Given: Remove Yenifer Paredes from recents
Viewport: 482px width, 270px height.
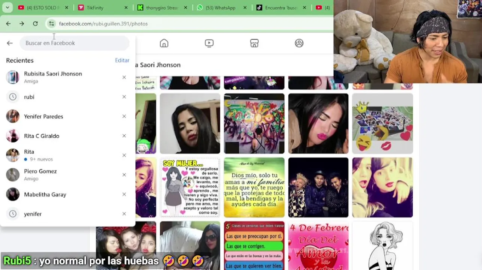Looking at the screenshot, I should (x=124, y=116).
